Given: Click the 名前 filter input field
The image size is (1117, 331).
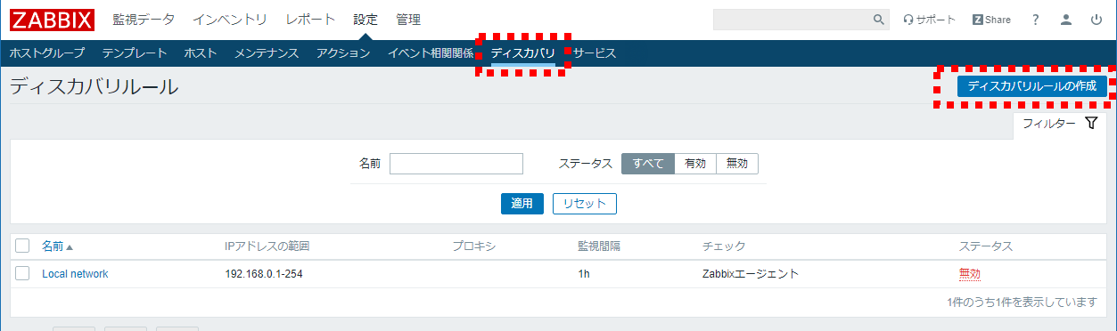Looking at the screenshot, I should coord(456,164).
